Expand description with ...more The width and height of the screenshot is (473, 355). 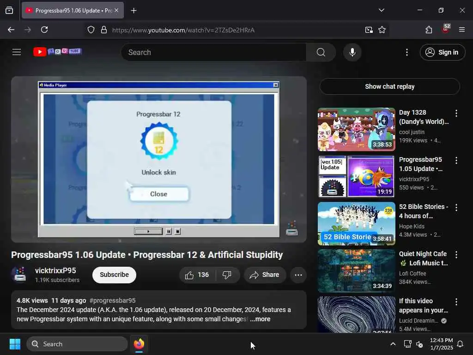260,319
